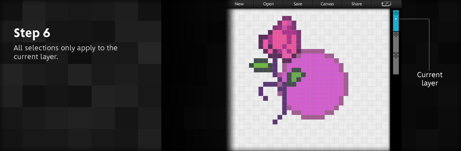461x151 pixels.
Task: Toggle visibility eye of the current blue layer
Action: click(396, 13)
